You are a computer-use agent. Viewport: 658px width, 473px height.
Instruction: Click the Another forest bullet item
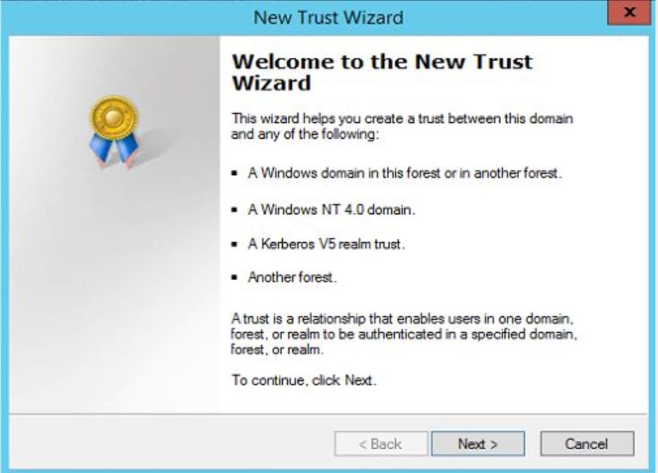pyautogui.click(x=292, y=277)
